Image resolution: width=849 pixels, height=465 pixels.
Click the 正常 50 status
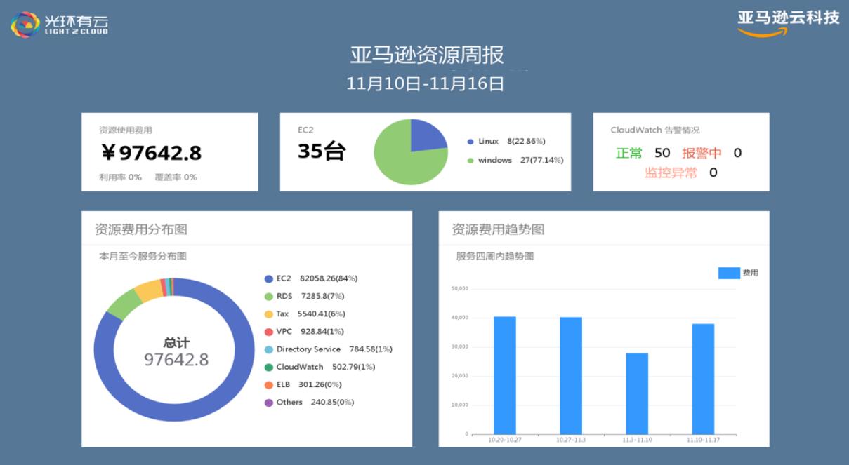643,153
